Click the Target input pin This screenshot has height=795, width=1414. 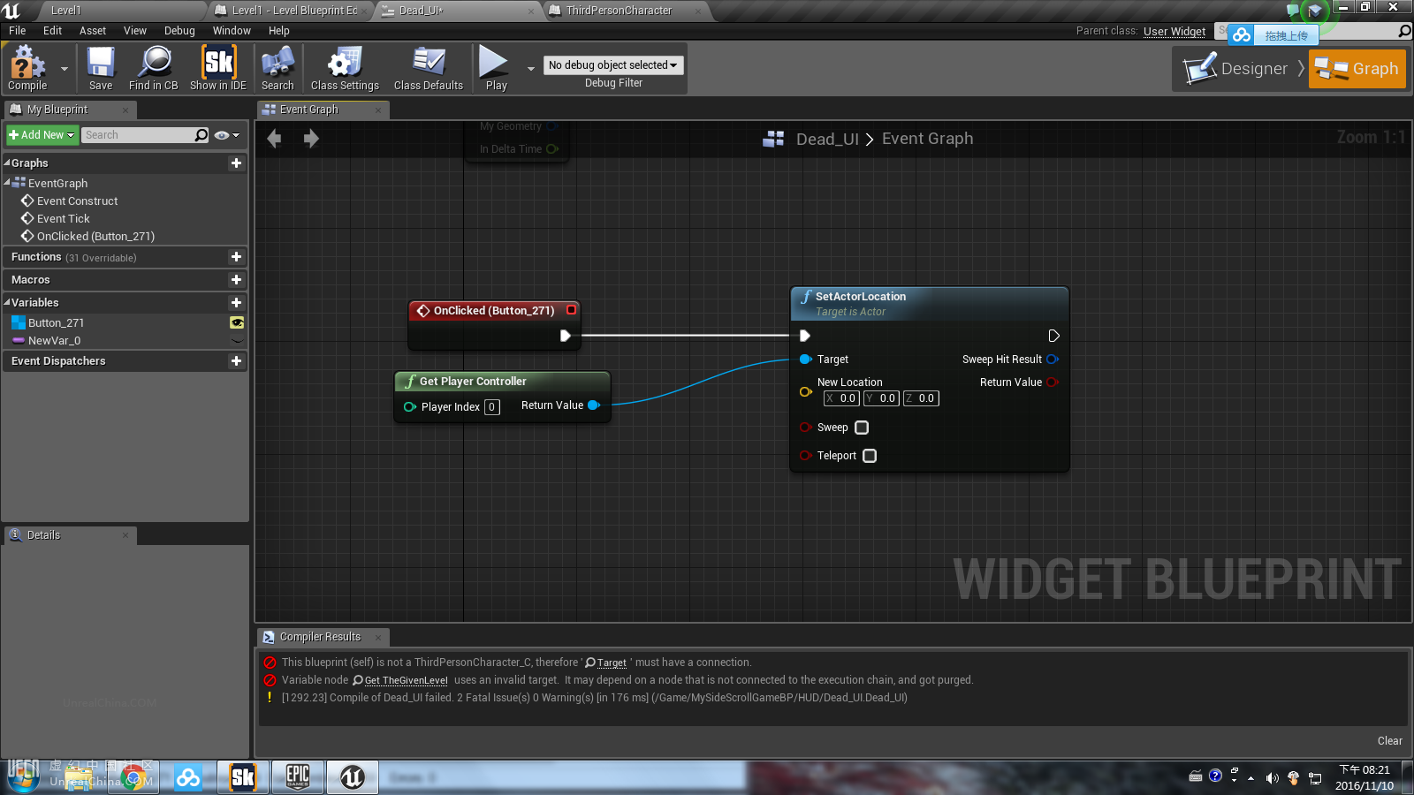click(x=805, y=359)
